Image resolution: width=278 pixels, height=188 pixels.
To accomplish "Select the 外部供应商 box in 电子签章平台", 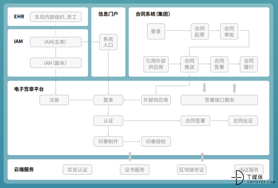I will (156, 100).
